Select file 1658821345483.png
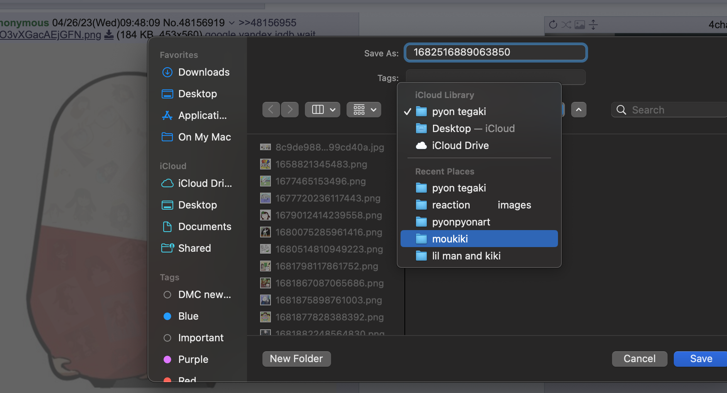 pos(314,164)
